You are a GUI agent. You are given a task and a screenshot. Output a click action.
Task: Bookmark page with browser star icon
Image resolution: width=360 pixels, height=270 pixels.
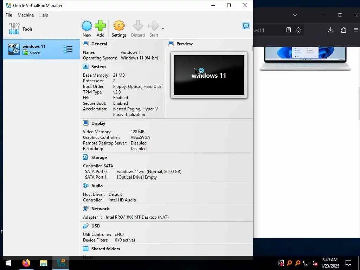(298, 30)
